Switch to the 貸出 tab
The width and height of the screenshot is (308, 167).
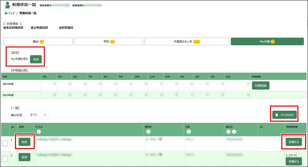pyautogui.click(x=38, y=42)
